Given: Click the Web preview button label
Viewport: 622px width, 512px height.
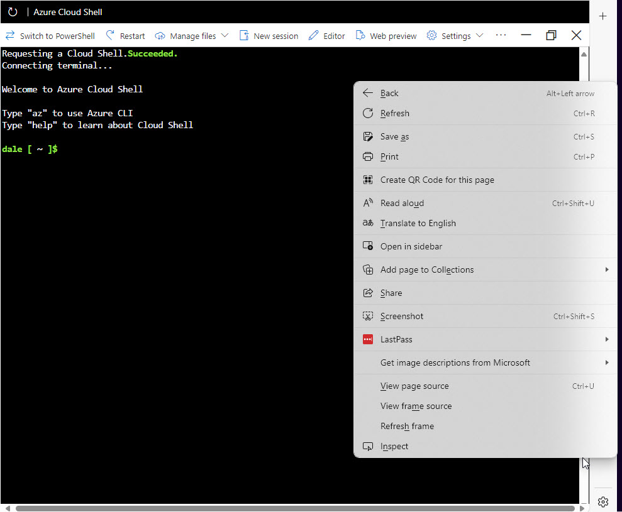Looking at the screenshot, I should (393, 36).
